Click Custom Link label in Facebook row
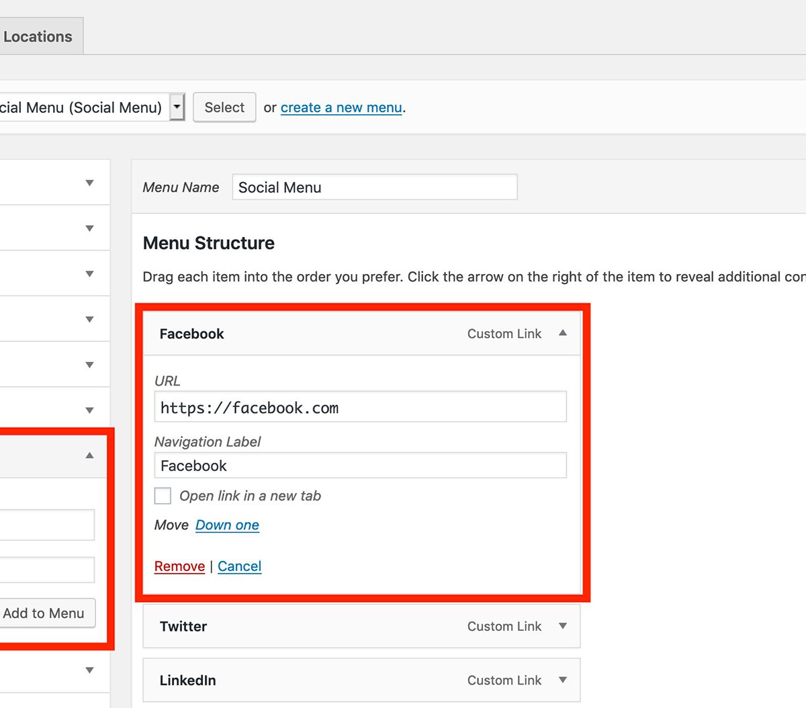 504,334
